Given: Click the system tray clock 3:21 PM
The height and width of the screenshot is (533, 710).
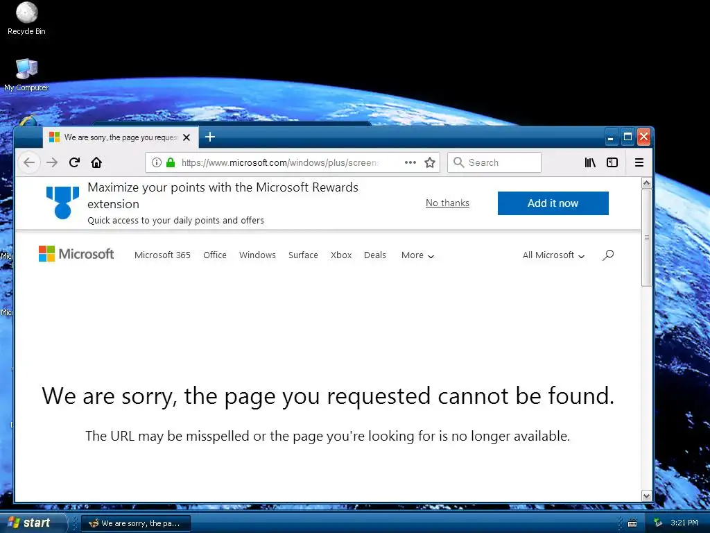Looking at the screenshot, I should (x=684, y=523).
